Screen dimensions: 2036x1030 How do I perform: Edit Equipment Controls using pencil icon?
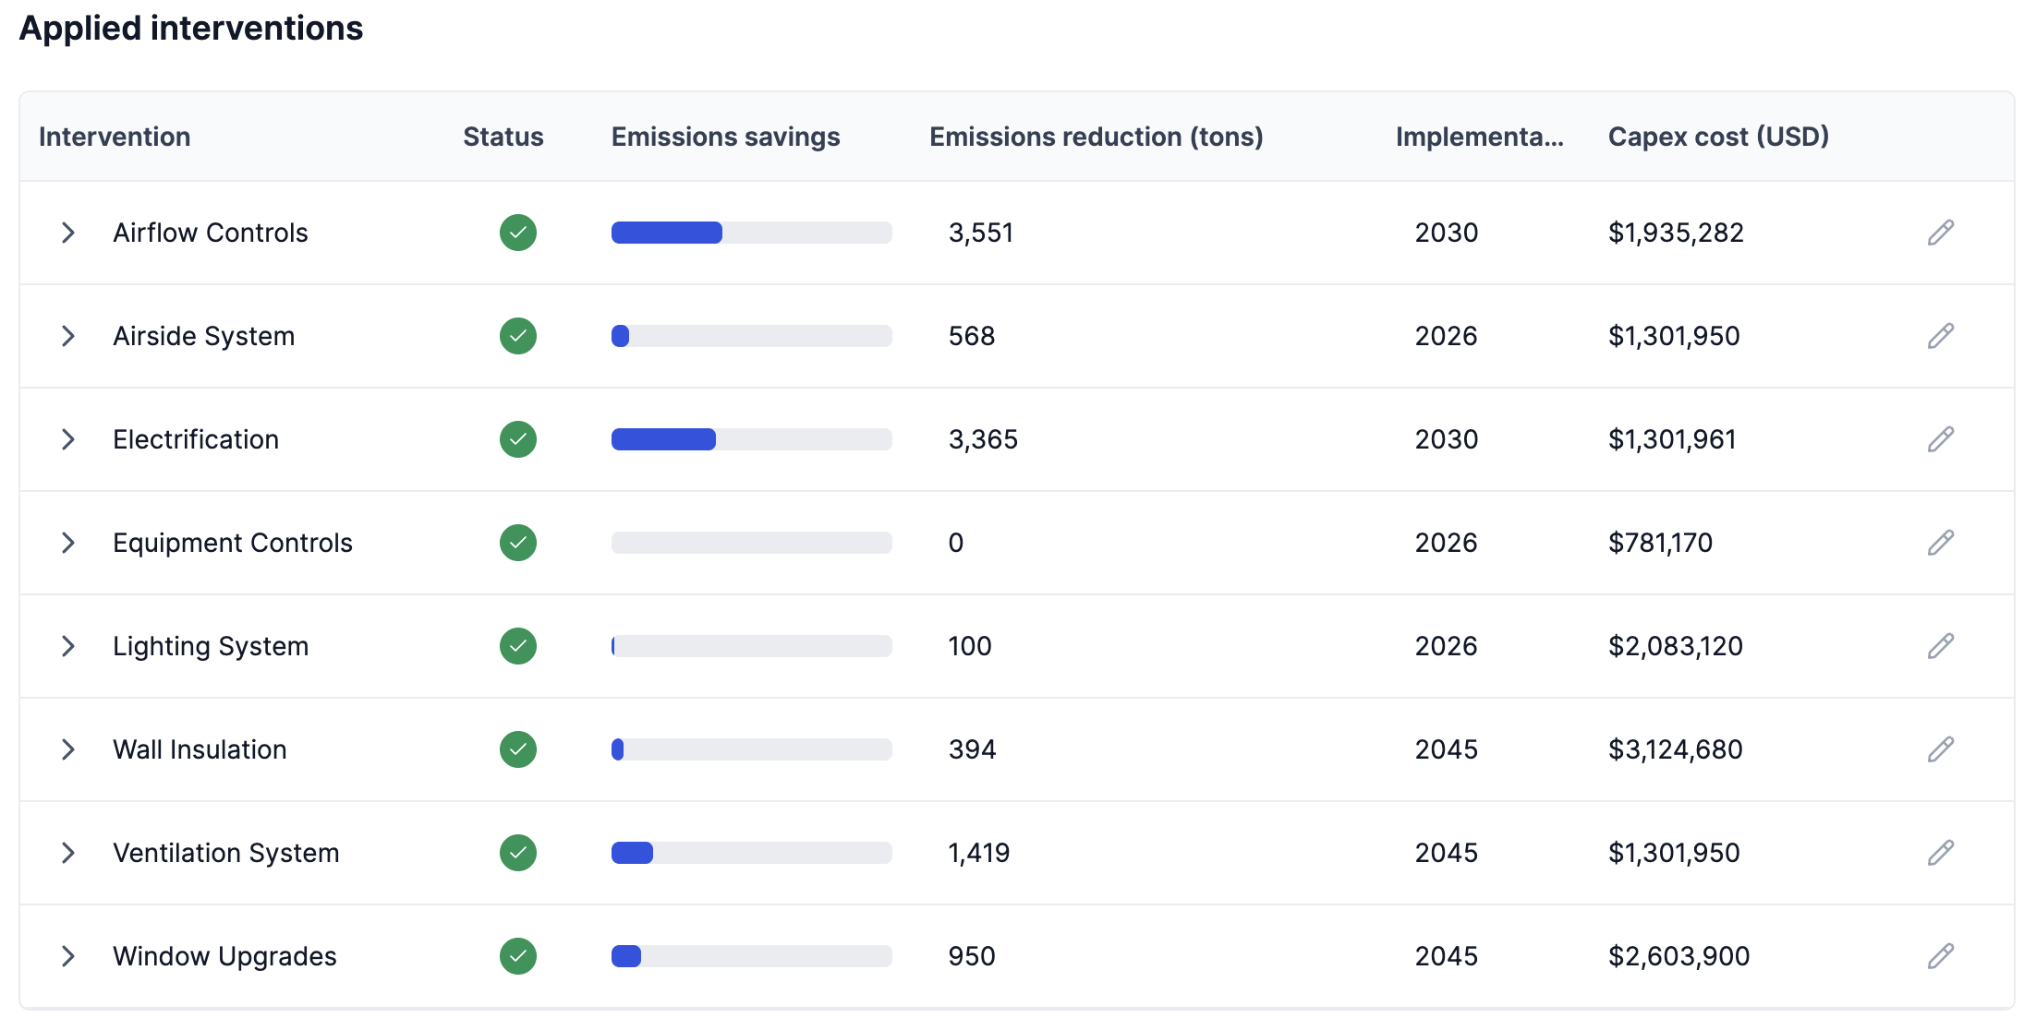pyautogui.click(x=1940, y=543)
